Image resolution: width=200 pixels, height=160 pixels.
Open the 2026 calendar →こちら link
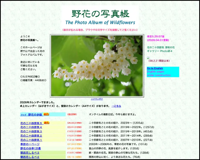point(116,106)
